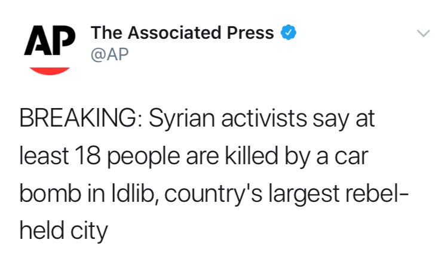
Task: Click the word Associated in account name
Action: (x=174, y=33)
